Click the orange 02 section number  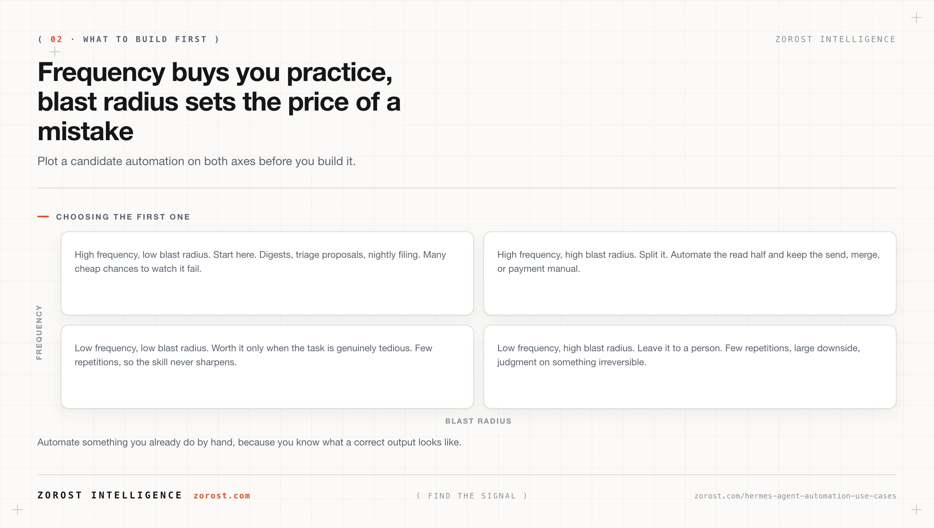coord(56,39)
